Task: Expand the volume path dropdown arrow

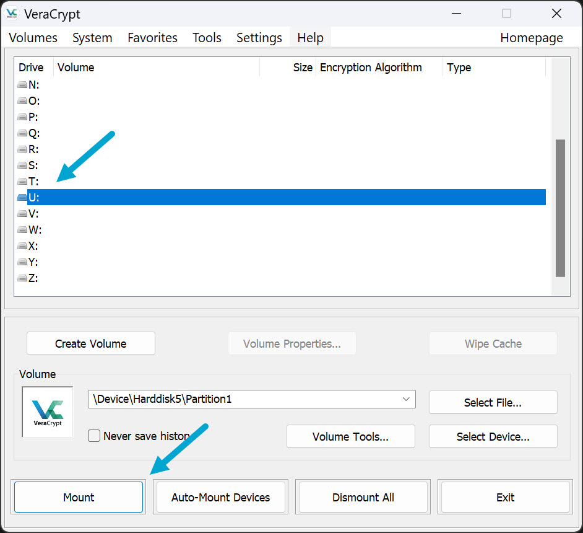Action: pyautogui.click(x=406, y=399)
